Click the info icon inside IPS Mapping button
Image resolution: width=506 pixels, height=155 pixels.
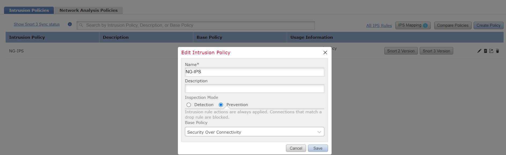[x=425, y=25]
